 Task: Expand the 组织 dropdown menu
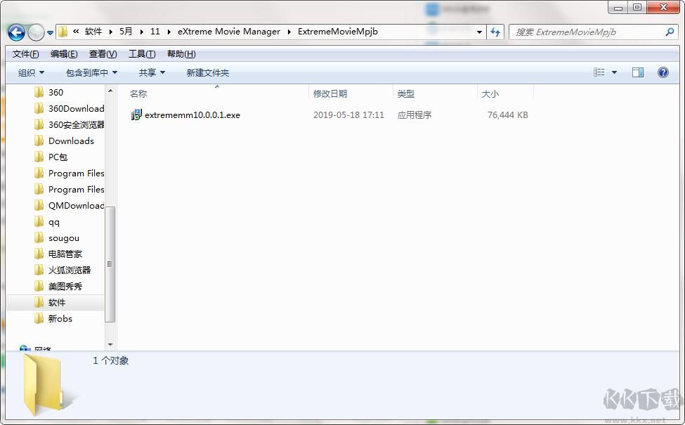coord(31,72)
